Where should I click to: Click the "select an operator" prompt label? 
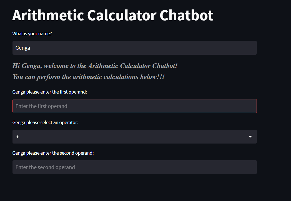point(45,122)
